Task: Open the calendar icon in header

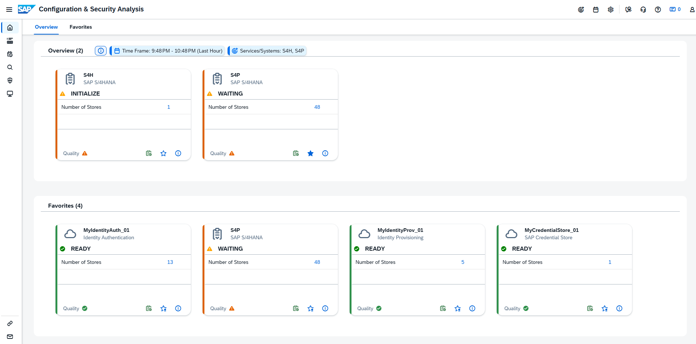Action: click(596, 10)
